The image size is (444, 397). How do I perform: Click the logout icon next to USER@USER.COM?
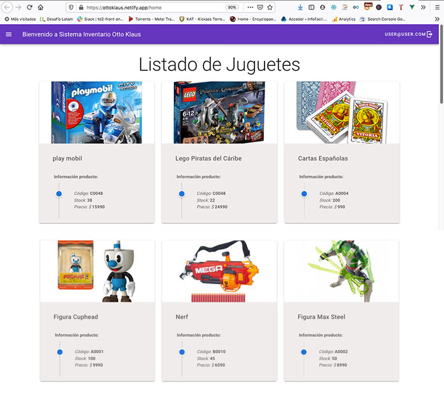click(x=429, y=34)
